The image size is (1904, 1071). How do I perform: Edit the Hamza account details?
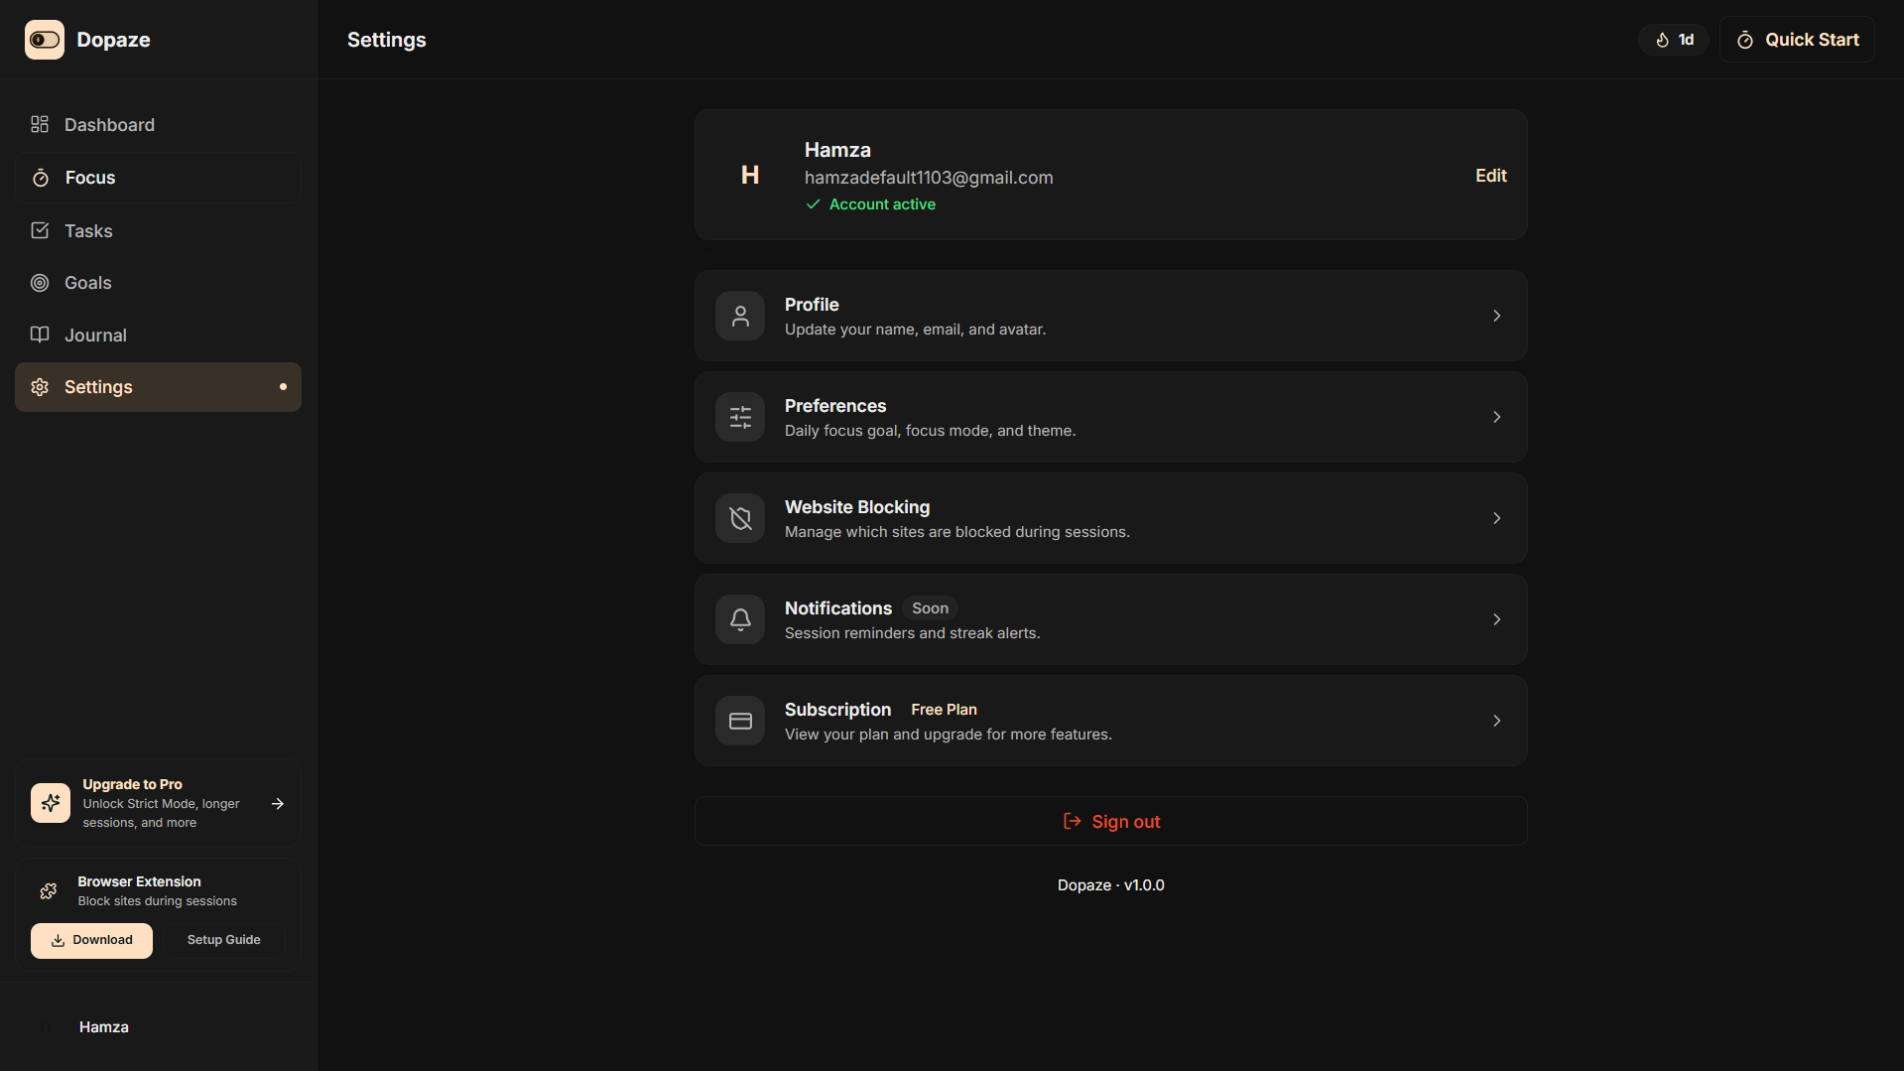point(1490,176)
